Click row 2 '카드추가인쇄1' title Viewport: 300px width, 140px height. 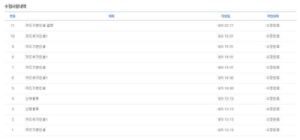(36, 119)
